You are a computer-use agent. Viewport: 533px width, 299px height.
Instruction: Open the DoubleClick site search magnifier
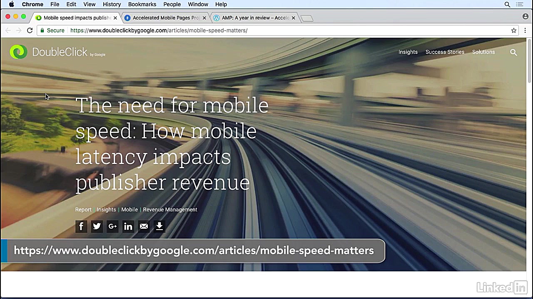(513, 52)
